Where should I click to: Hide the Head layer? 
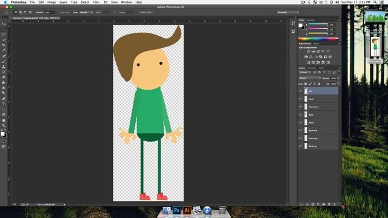301,99
